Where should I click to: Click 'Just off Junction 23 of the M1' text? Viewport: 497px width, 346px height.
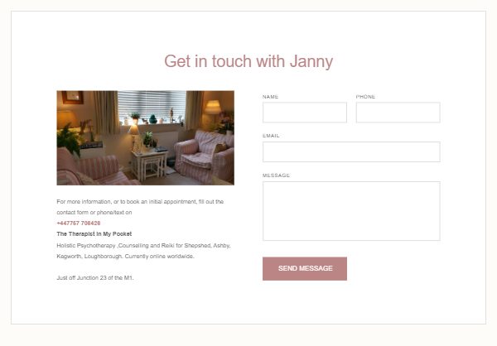coord(95,278)
